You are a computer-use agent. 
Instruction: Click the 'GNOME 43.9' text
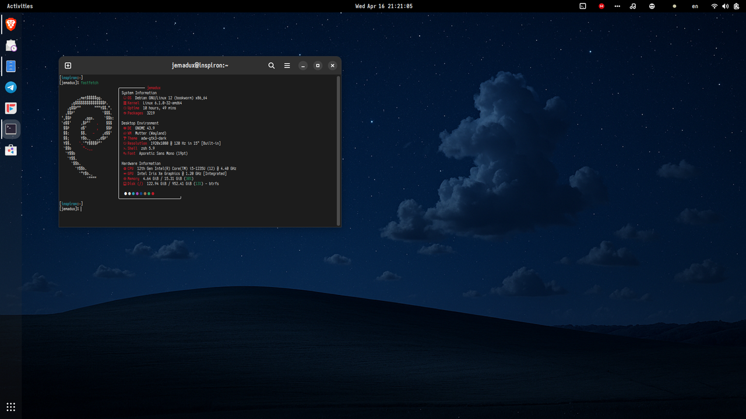[145, 128]
